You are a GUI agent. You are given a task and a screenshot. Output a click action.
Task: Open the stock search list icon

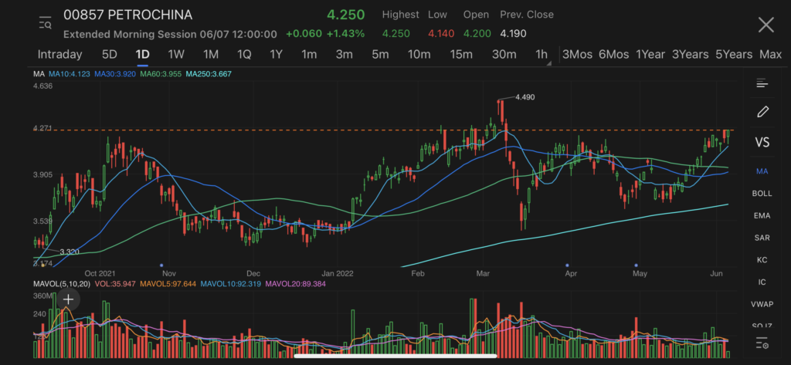[x=45, y=23]
